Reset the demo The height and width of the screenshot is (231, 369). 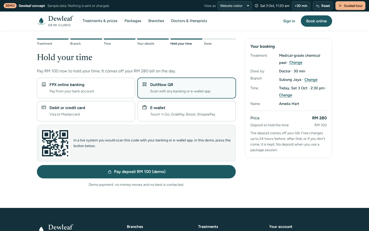[323, 6]
